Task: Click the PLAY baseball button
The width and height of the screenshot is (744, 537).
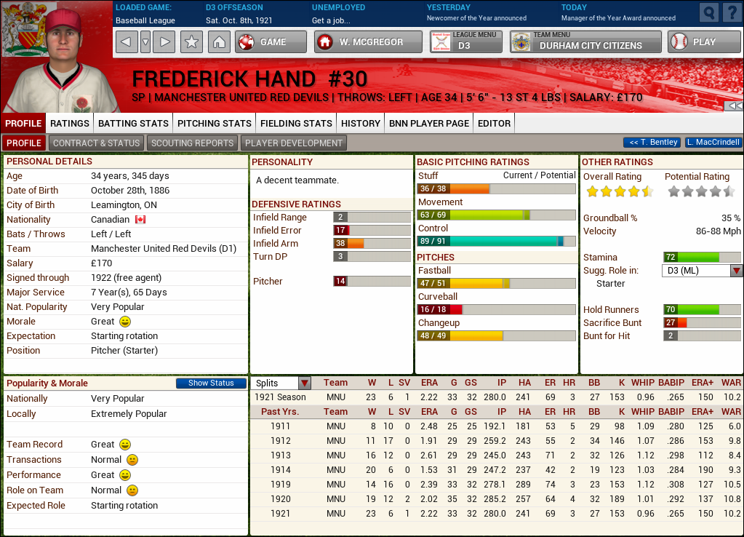Action: (x=704, y=41)
